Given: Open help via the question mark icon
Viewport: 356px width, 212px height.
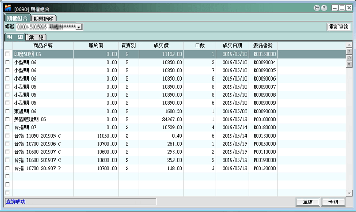Looking at the screenshot, I should click(323, 8).
